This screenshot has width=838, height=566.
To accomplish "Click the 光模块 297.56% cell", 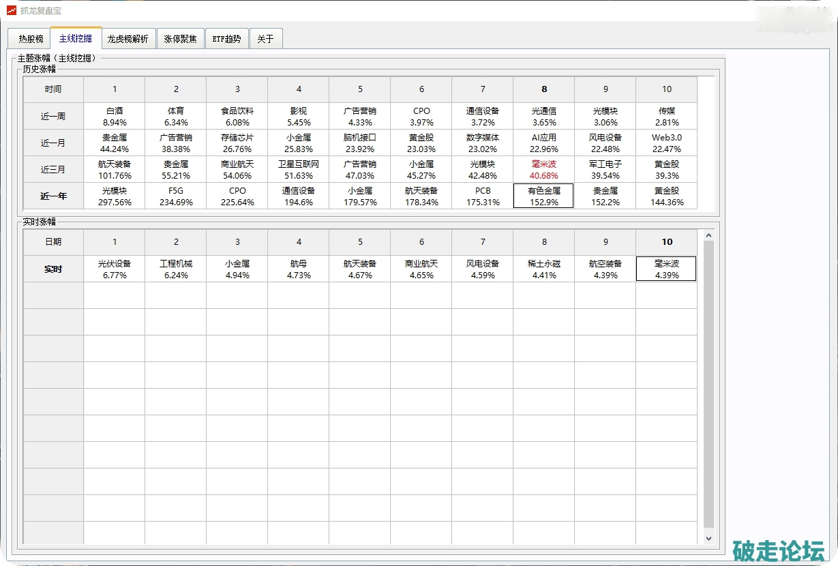I will click(x=115, y=196).
